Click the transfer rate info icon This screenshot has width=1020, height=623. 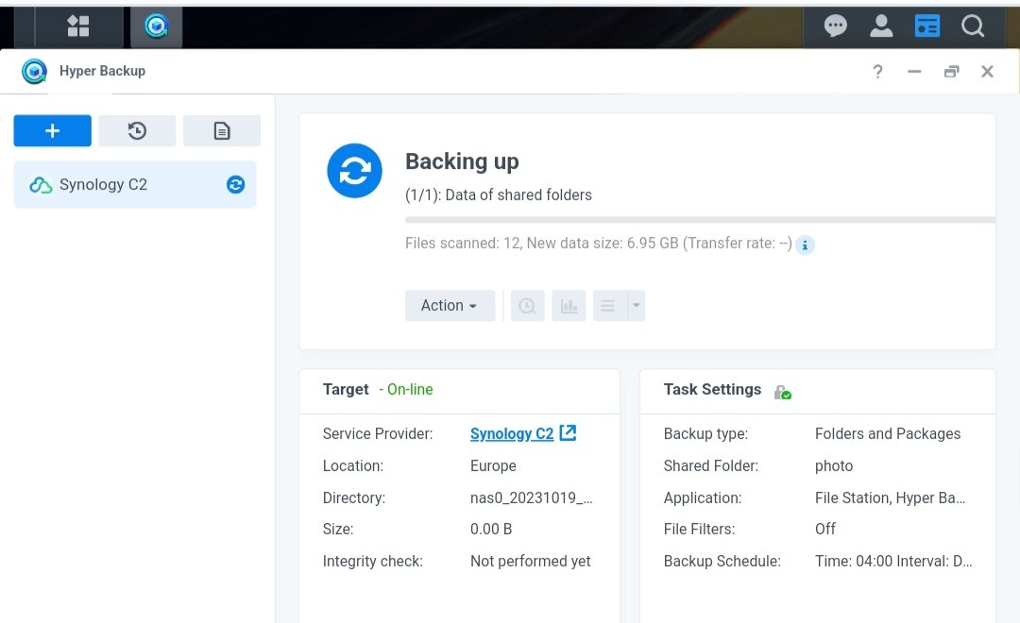tap(805, 244)
